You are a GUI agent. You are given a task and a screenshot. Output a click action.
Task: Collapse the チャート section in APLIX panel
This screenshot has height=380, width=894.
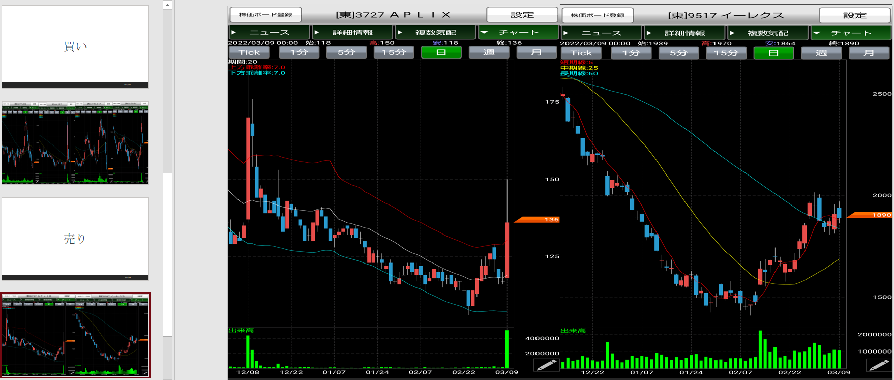(518, 33)
